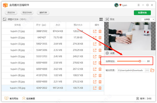Click the 文件名 column header

(18, 25)
